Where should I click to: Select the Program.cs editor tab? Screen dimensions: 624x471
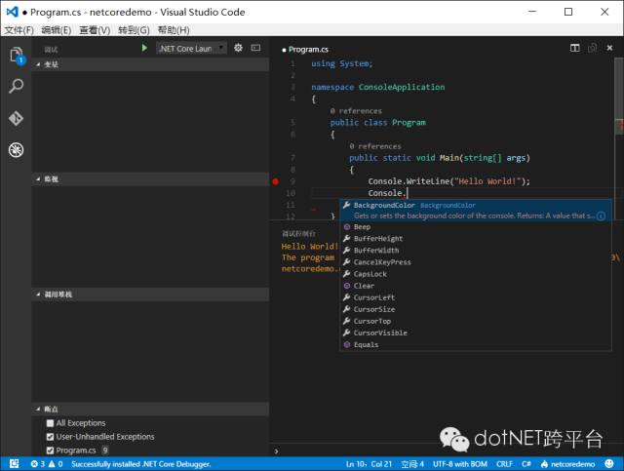pyautogui.click(x=305, y=50)
